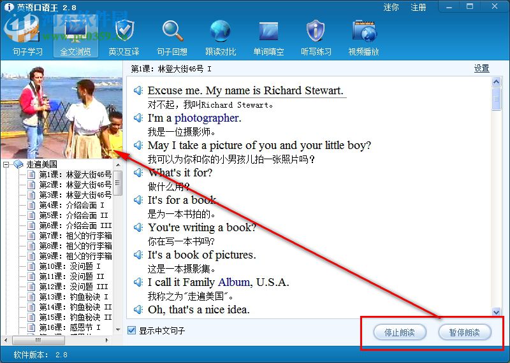Select 第1课: 林登大街46号 in tree

75,174
